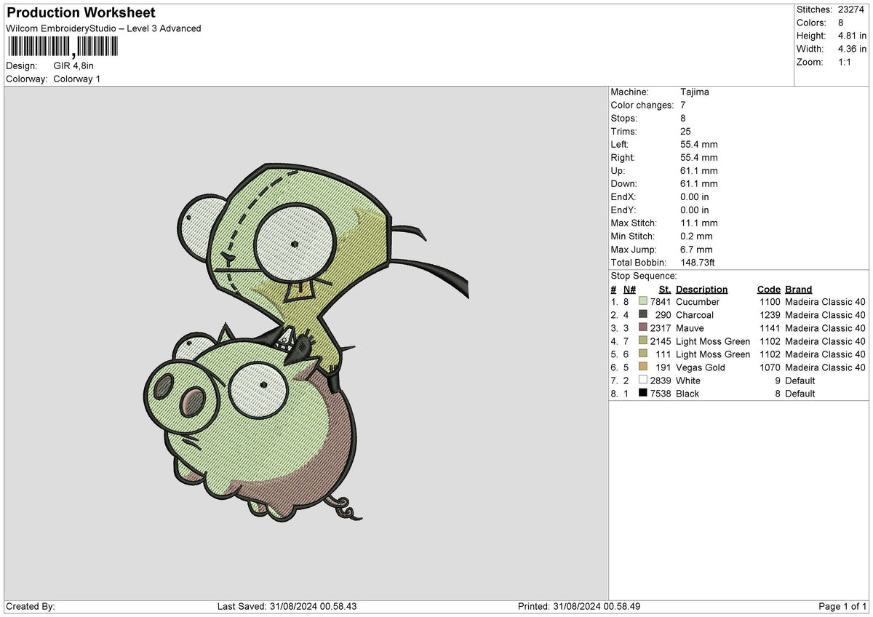This screenshot has width=873, height=617.
Task: Click the Width value 4.36 in
Action: [x=852, y=49]
